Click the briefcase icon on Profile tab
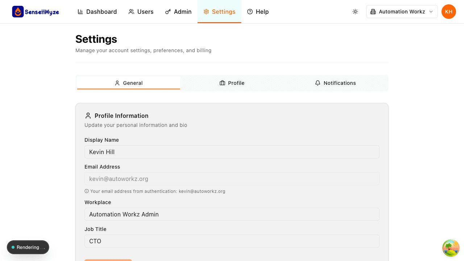The height and width of the screenshot is (261, 464). [222, 83]
